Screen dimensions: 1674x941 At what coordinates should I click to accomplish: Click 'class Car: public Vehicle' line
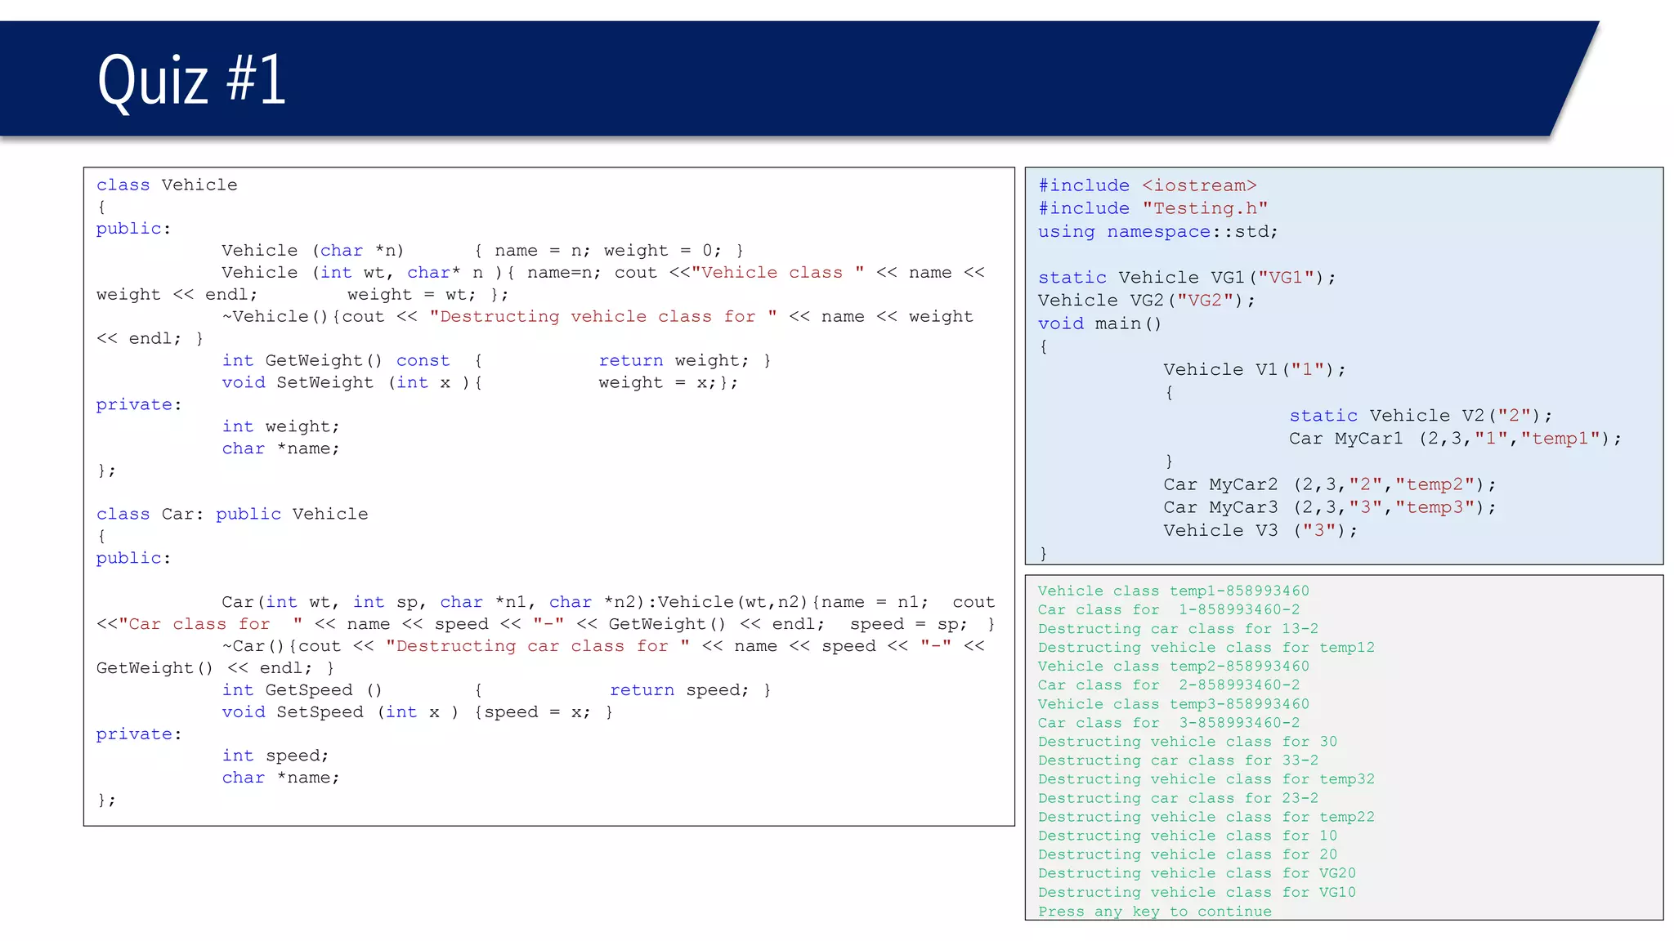(x=232, y=515)
